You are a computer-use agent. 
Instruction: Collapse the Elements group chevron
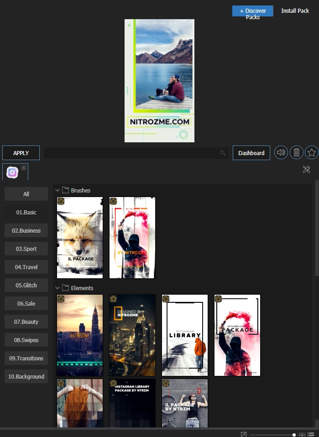(58, 288)
